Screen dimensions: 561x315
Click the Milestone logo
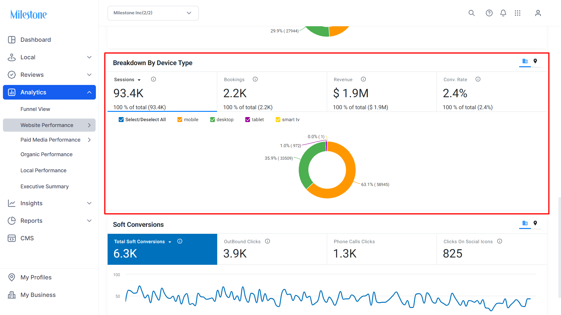[29, 14]
